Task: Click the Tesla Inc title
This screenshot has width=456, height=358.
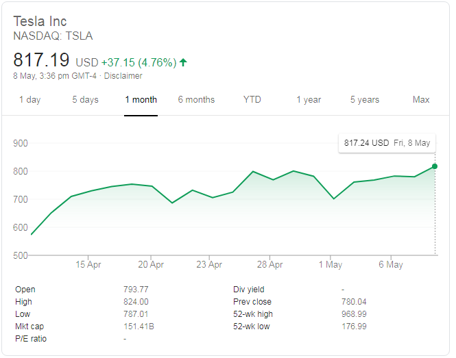Action: click(40, 21)
